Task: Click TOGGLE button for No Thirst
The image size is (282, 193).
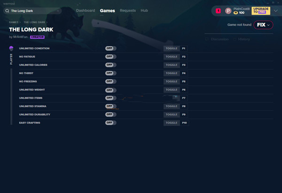Action: 172,73
